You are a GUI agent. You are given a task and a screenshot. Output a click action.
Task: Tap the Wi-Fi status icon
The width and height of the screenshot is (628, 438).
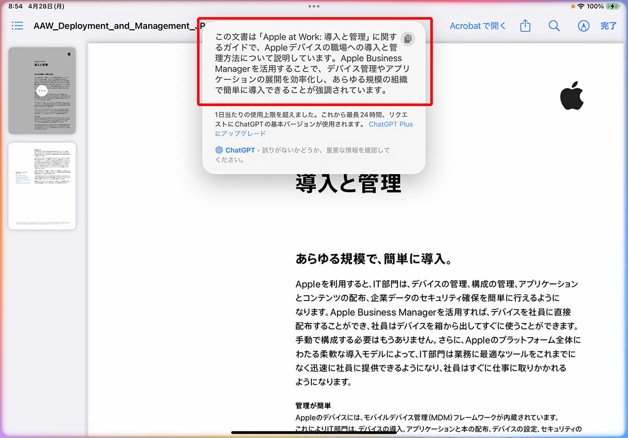click(580, 6)
